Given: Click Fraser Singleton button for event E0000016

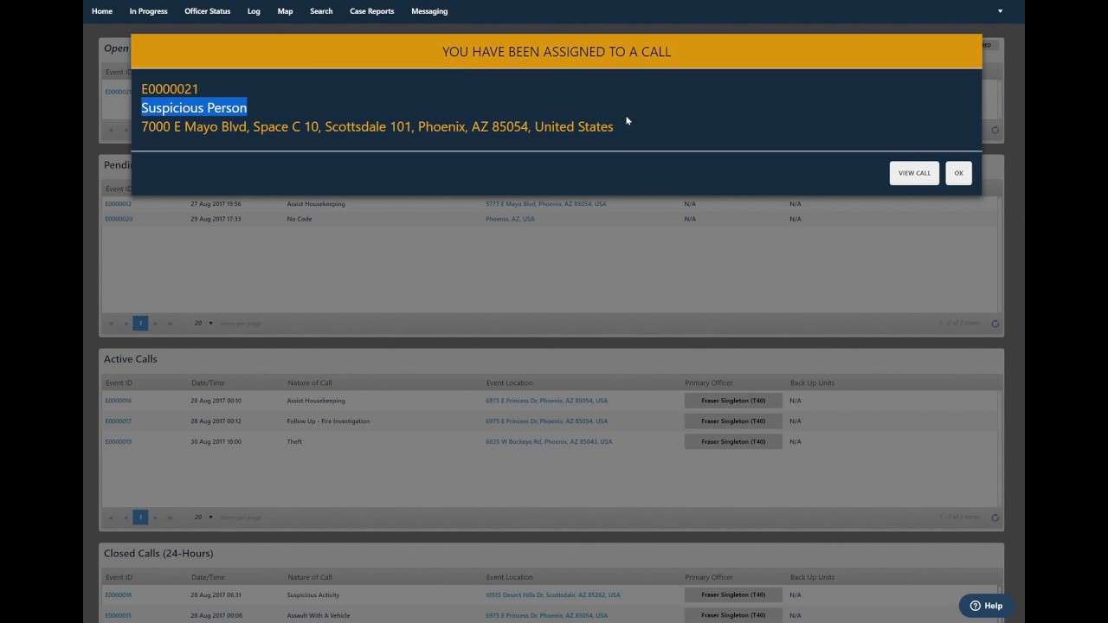Looking at the screenshot, I should tap(733, 401).
